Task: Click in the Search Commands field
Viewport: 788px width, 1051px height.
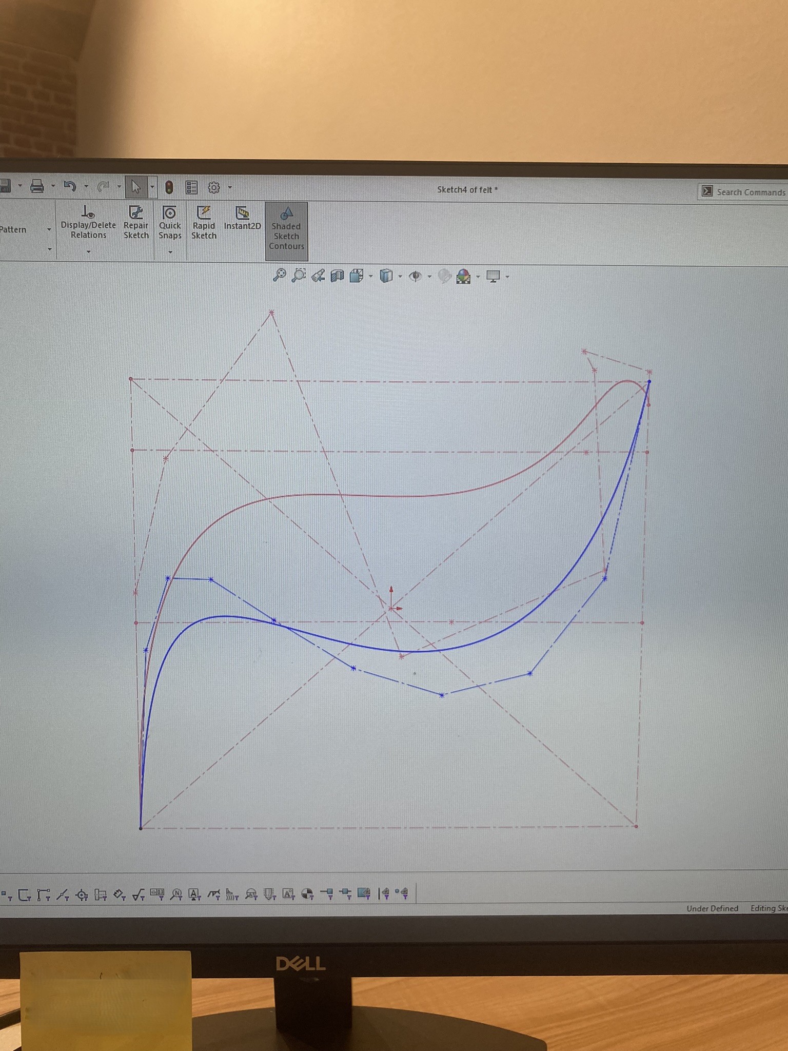Action: click(744, 192)
